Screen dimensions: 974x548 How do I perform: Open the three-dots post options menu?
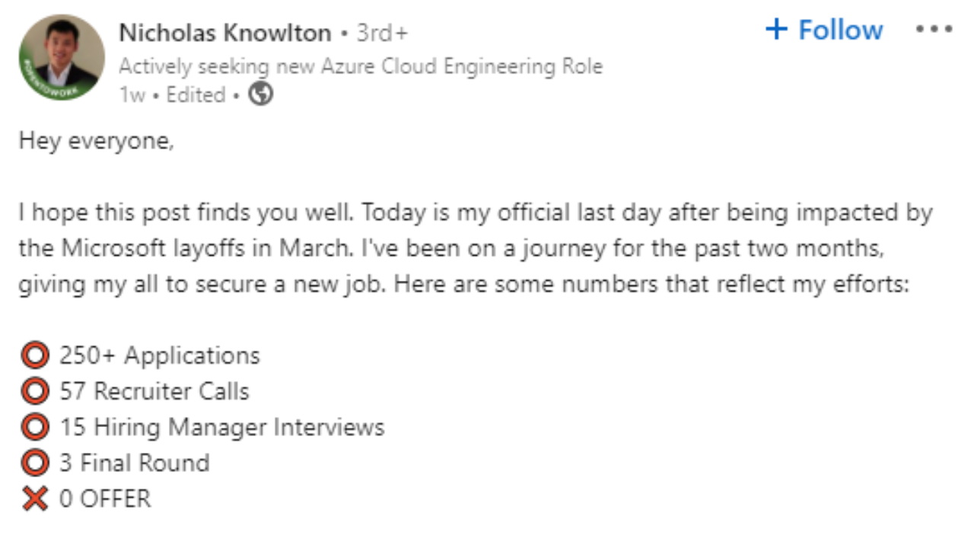[934, 30]
